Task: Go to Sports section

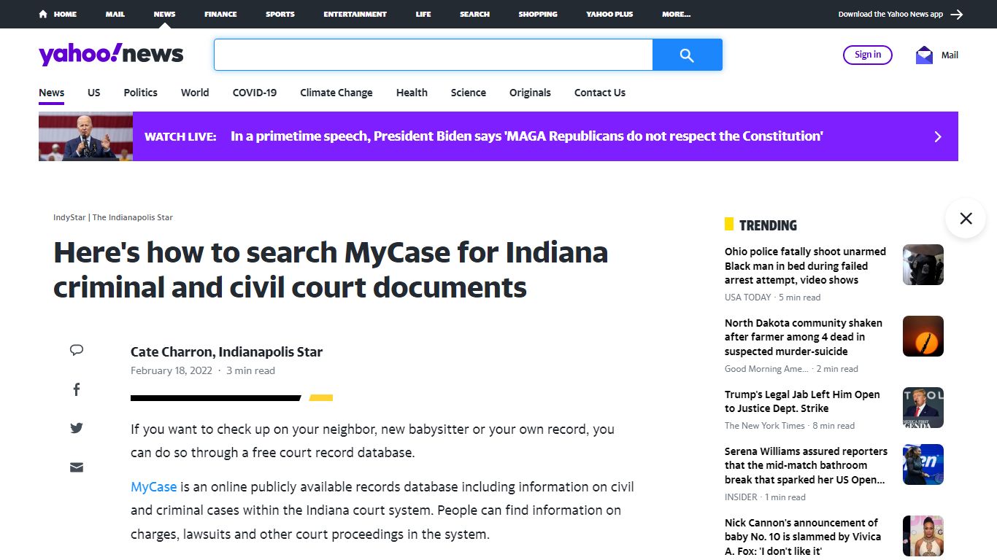Action: click(280, 14)
